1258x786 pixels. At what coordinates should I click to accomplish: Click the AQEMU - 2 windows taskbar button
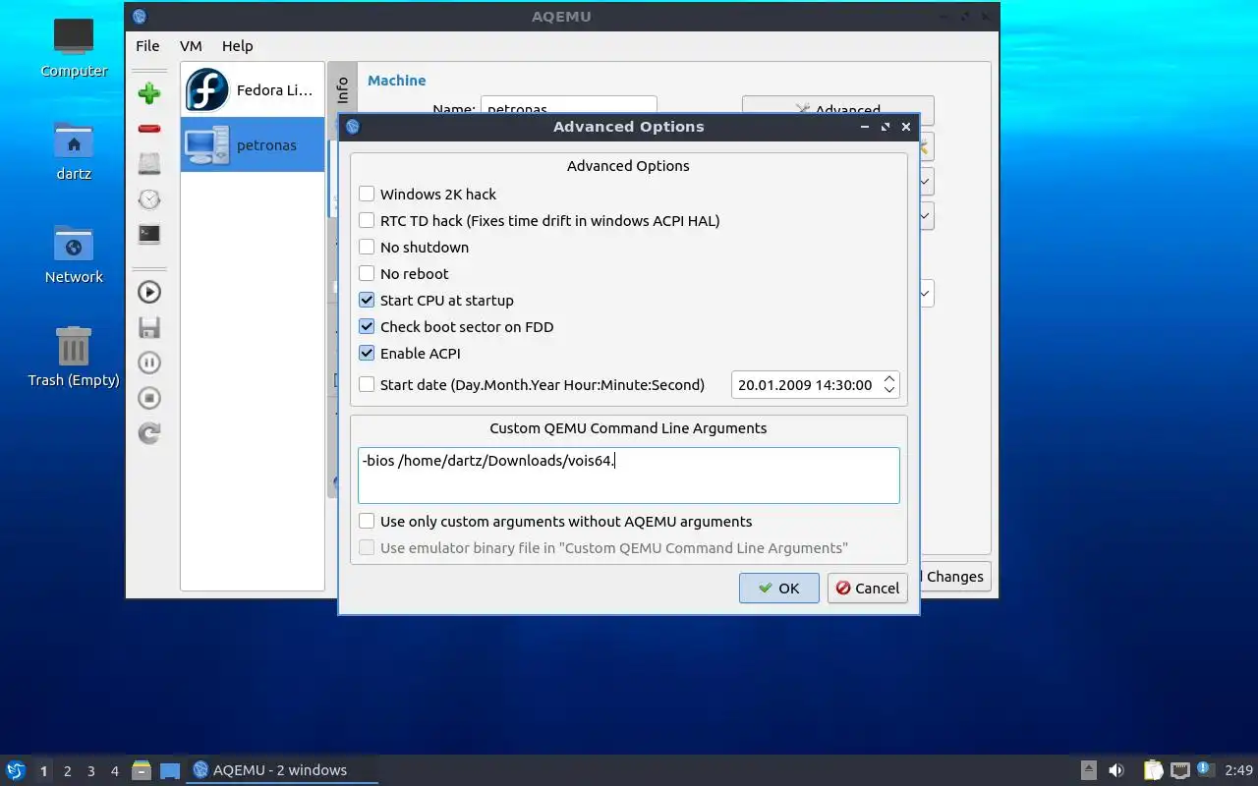coord(282,770)
